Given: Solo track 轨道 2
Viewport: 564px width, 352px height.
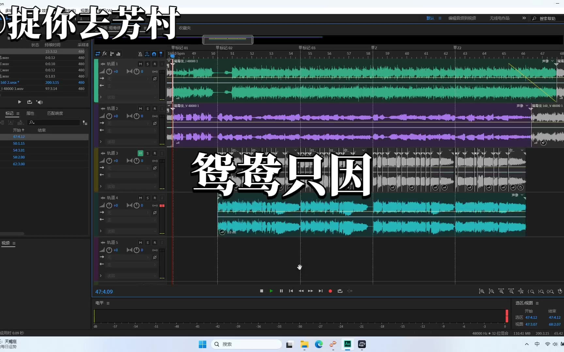Looking at the screenshot, I should coord(148,109).
